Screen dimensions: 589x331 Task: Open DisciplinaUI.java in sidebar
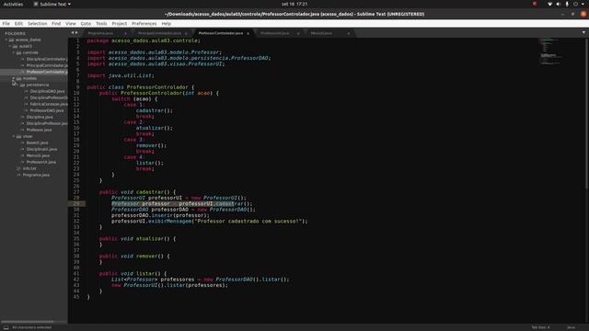point(41,149)
